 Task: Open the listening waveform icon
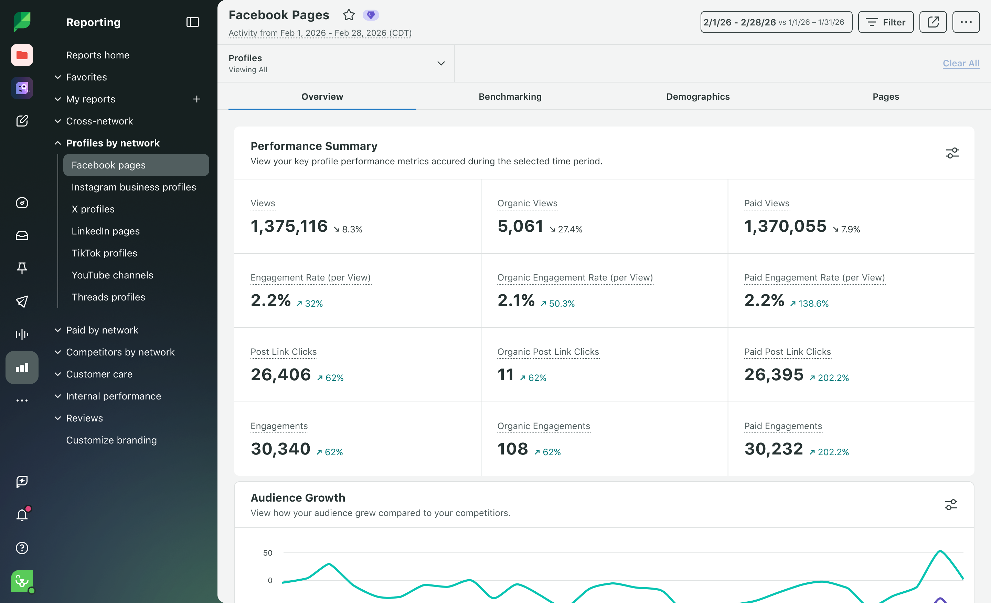pos(22,334)
